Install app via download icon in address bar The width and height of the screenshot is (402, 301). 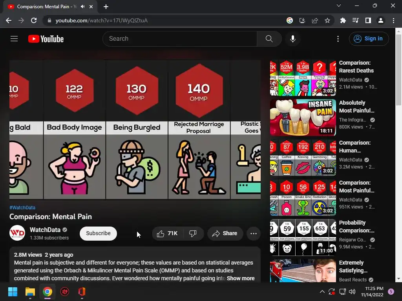tap(302, 20)
